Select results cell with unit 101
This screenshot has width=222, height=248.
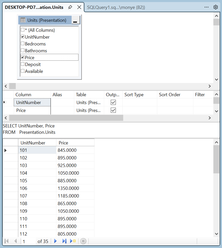coord(37,150)
